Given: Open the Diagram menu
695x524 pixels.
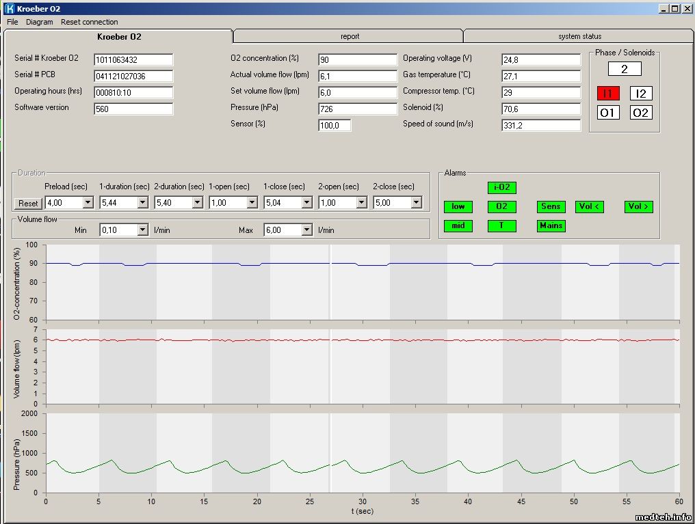Looking at the screenshot, I should click(39, 22).
